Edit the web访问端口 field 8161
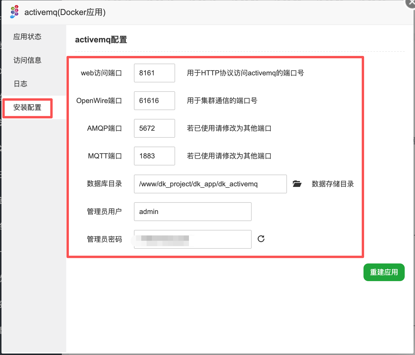 coord(155,73)
